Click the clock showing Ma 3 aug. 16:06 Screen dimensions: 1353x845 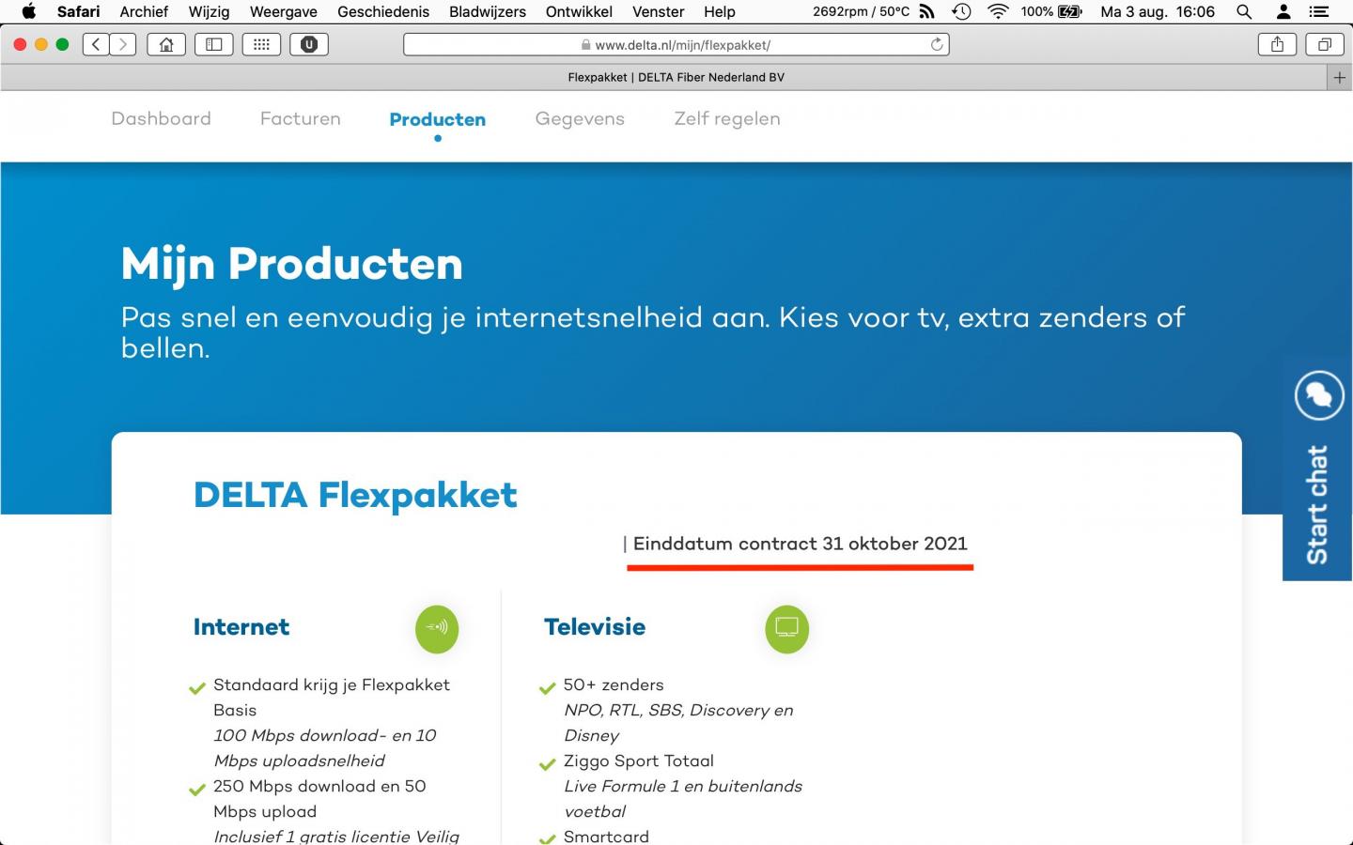(x=1158, y=11)
